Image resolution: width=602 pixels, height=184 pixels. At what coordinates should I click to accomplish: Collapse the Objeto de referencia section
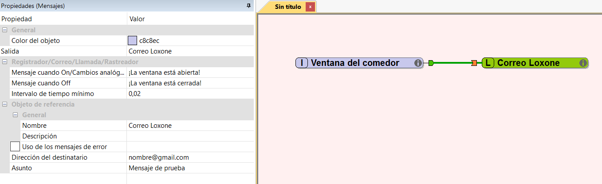point(5,104)
